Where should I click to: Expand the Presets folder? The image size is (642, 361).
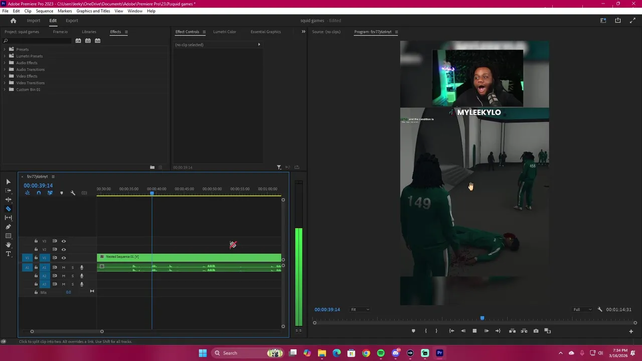point(5,49)
